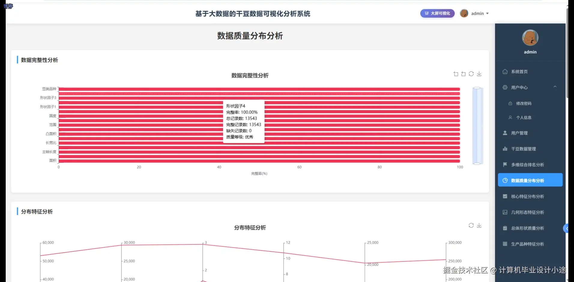
Task: Click the blue sidebar collapse arrow on the right edge
Action: [566, 228]
